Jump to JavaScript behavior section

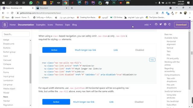click(x=173, y=91)
